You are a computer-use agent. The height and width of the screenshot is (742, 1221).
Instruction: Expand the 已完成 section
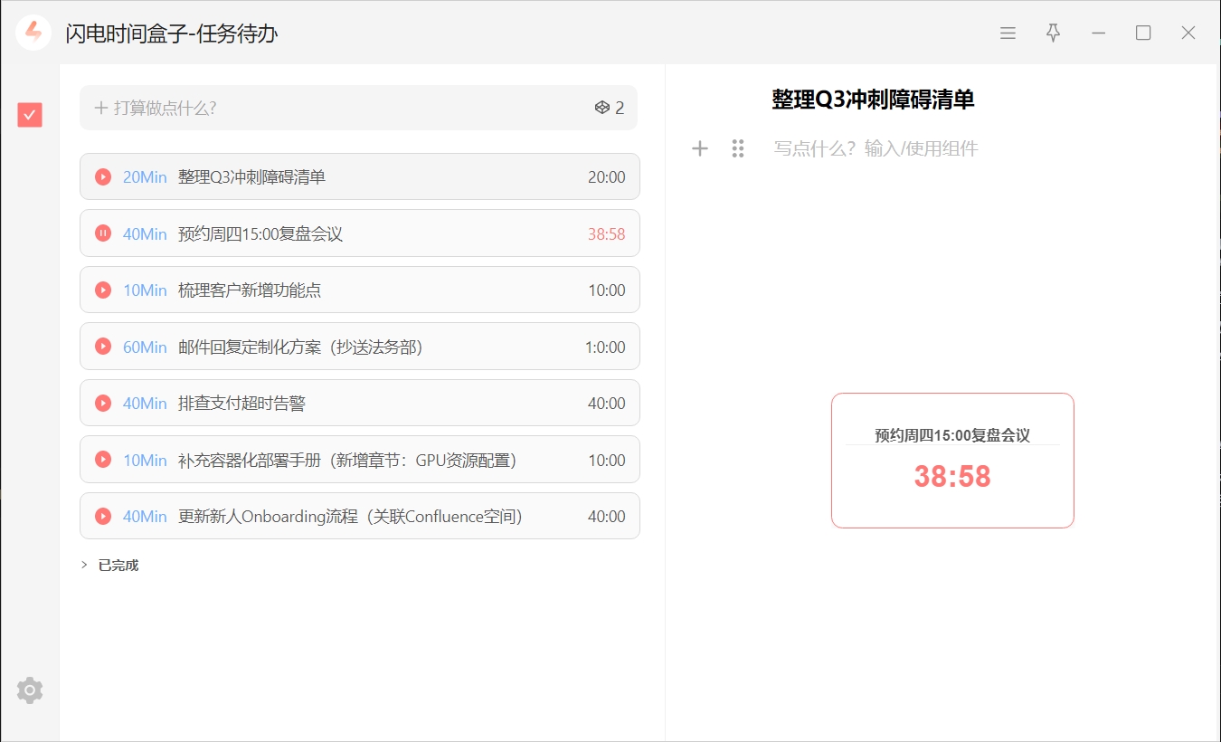(84, 566)
